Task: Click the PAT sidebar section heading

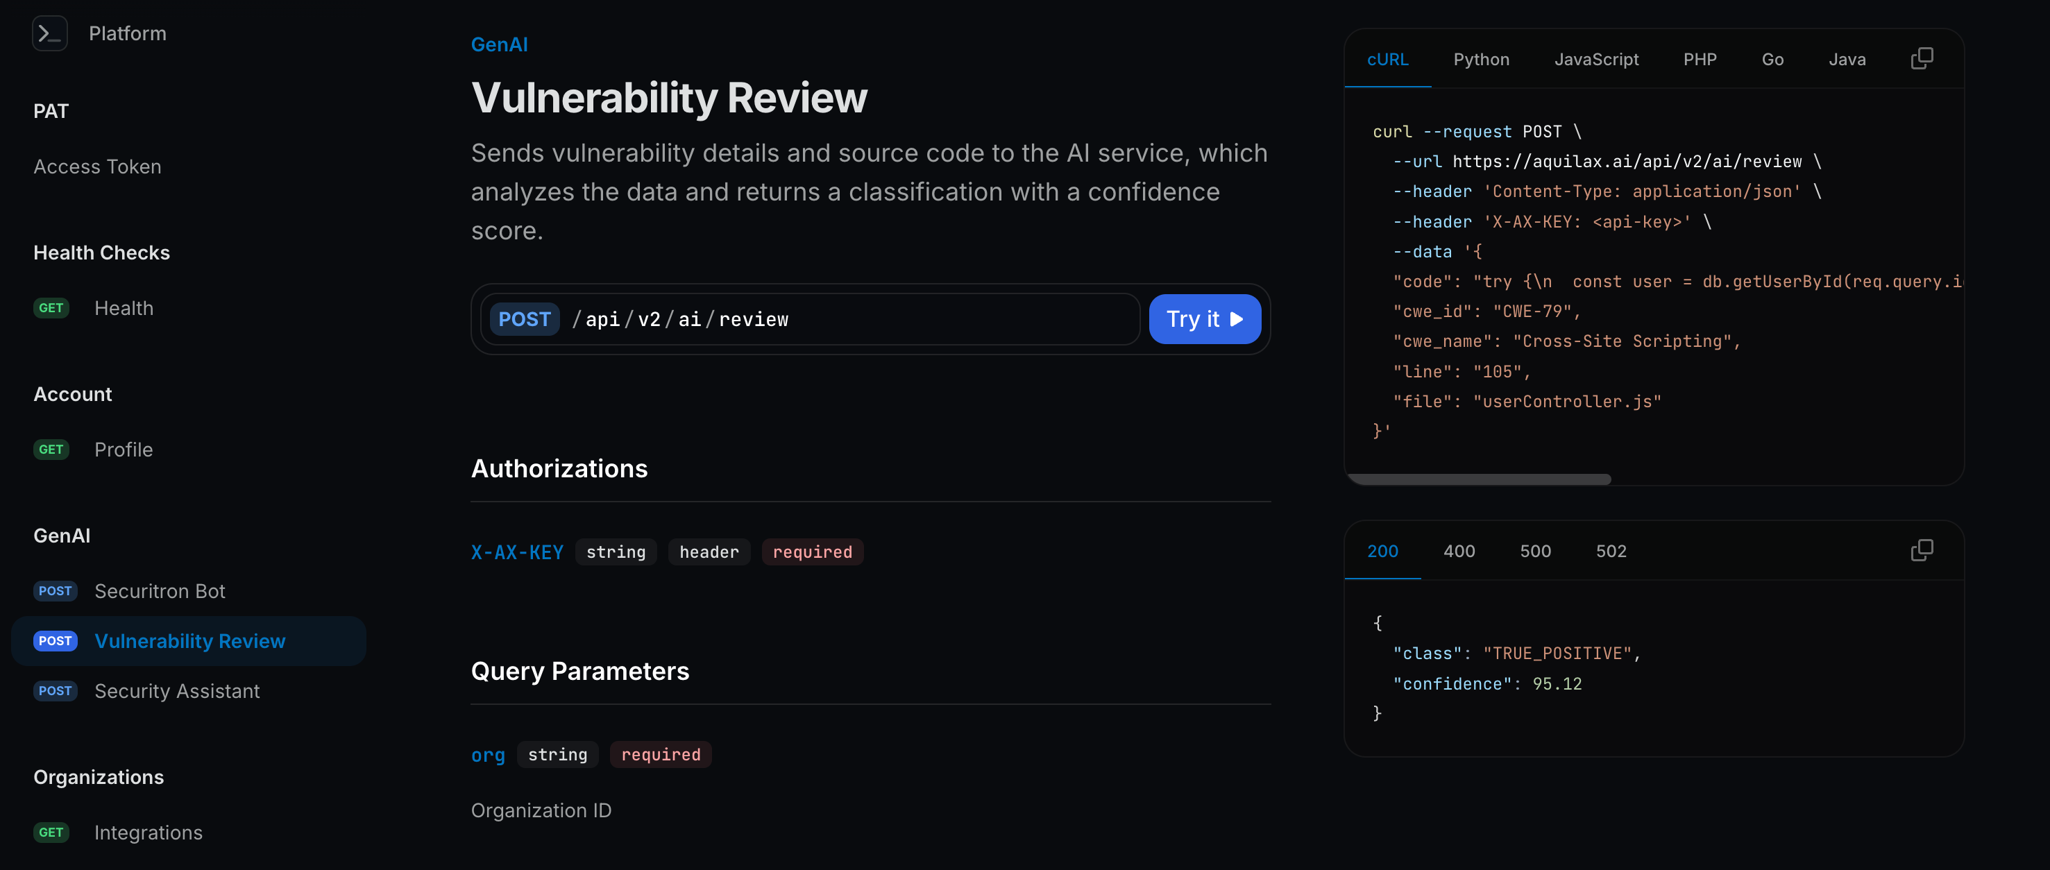Action: point(51,110)
